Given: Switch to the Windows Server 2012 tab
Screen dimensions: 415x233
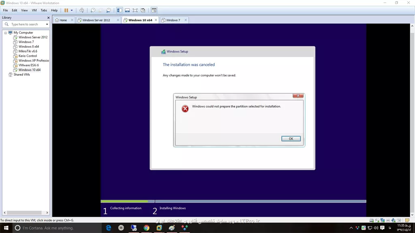Looking at the screenshot, I should point(96,20).
